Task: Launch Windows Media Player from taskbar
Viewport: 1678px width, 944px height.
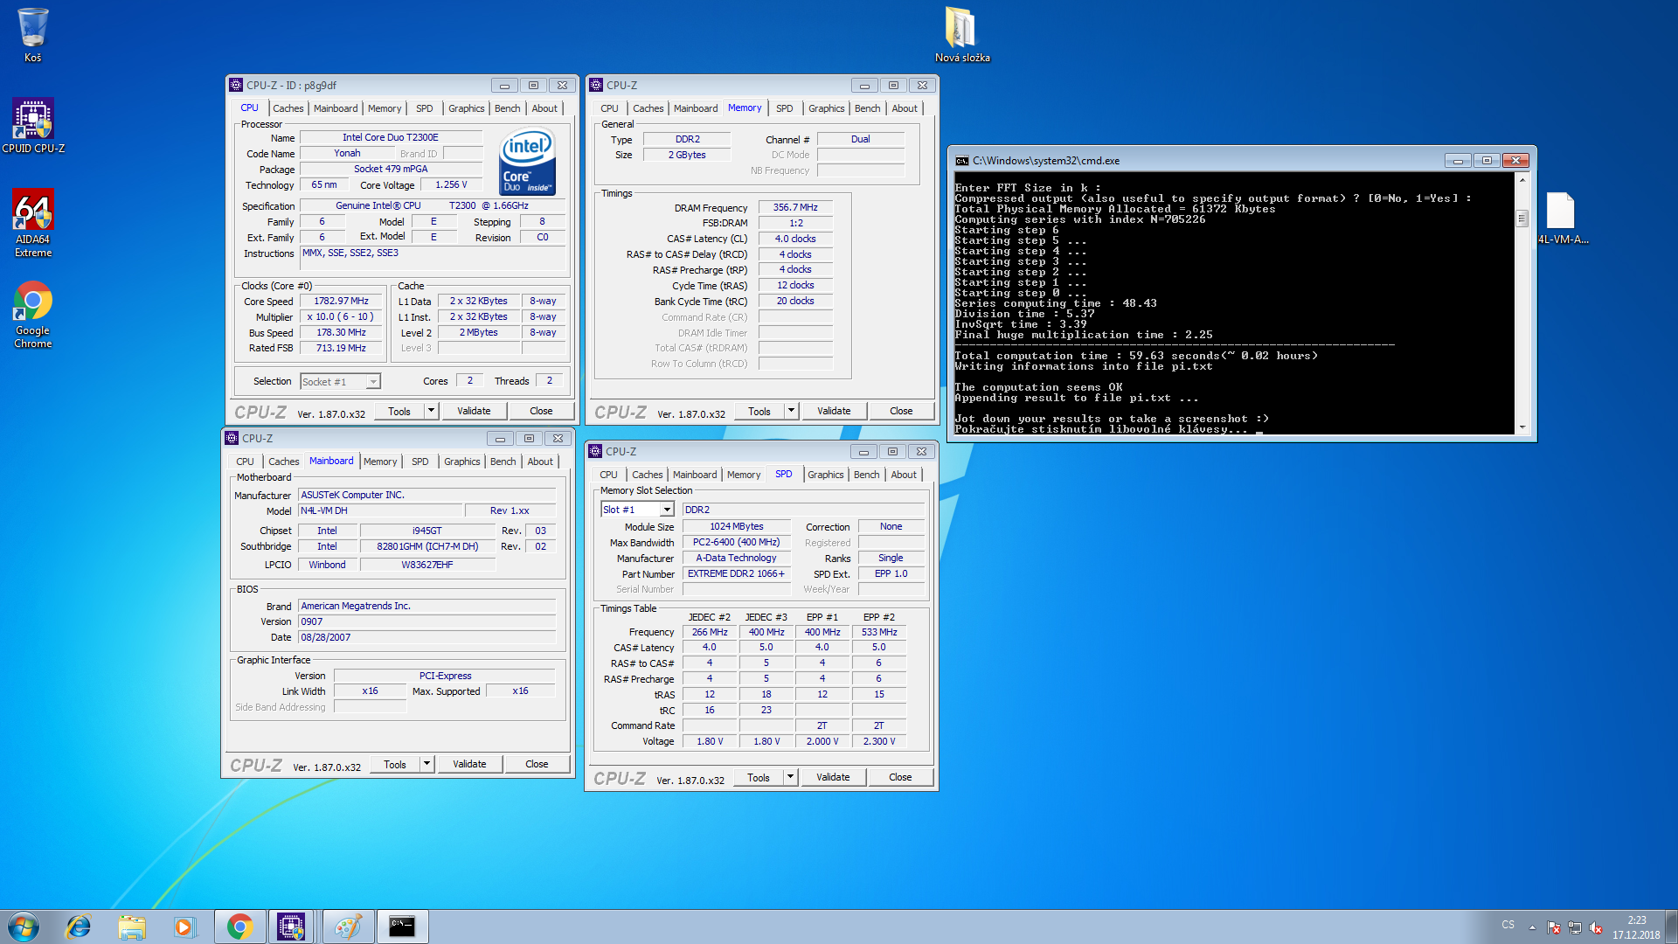Action: (x=184, y=927)
